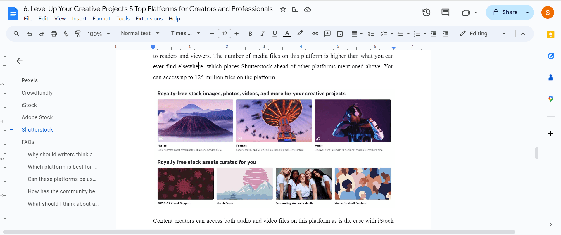This screenshot has width=561, height=235.
Task: Decrease the indent
Action: pyautogui.click(x=434, y=34)
